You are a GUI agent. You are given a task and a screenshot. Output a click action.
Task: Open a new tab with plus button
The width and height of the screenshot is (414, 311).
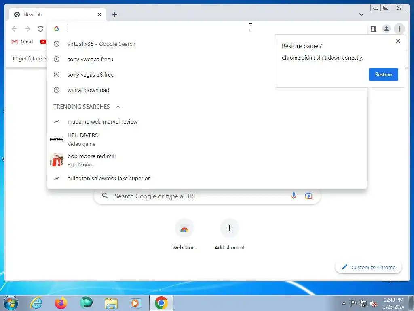click(114, 15)
